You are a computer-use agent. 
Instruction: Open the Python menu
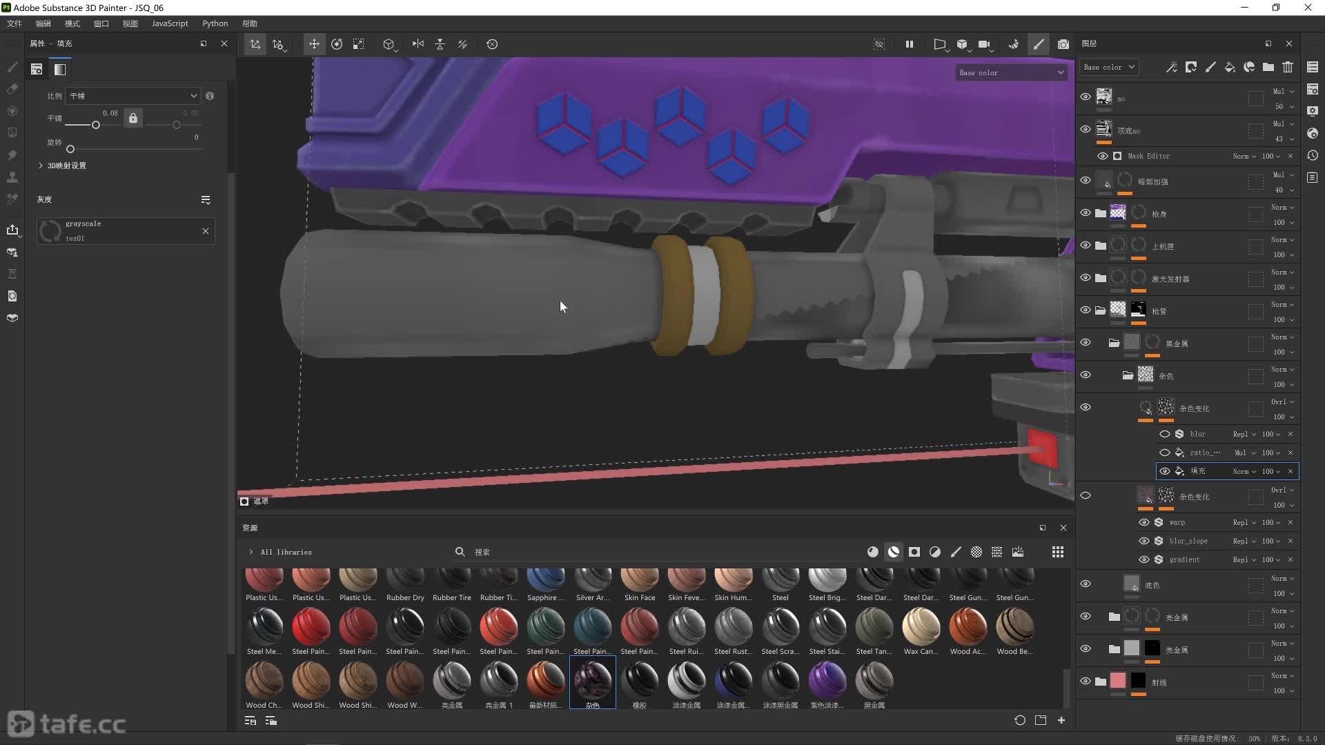(x=215, y=23)
